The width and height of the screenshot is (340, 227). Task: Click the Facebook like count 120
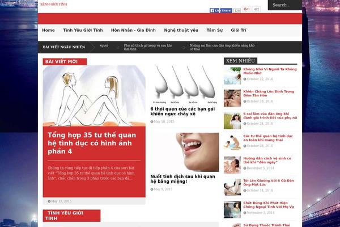tap(237, 10)
